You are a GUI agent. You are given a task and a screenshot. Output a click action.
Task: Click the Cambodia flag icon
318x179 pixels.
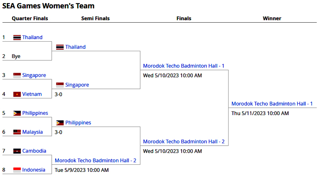17,151
